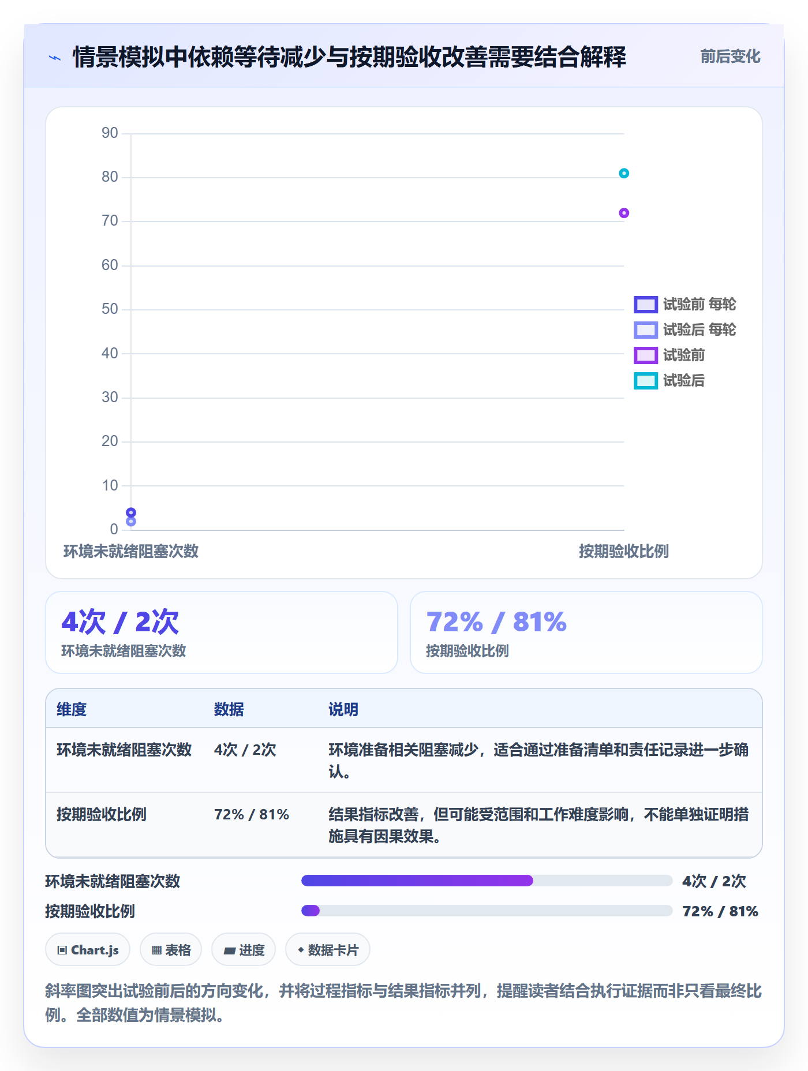808x1071 pixels.
Task: Click the explanation starting 结果指标改善
Action: click(x=538, y=825)
